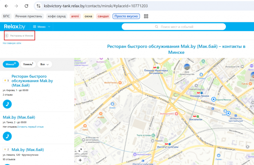This screenshot has width=254, height=165.
Task: Click the map pin near Ворота Минска
Action: point(214,99)
